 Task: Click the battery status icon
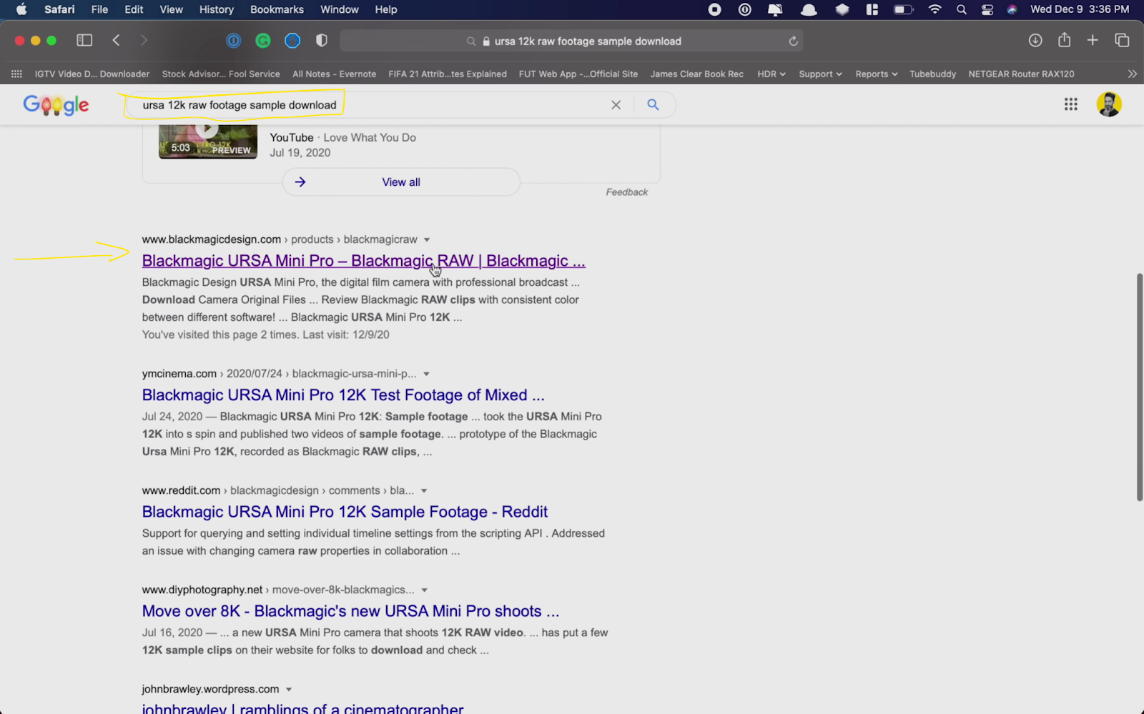click(x=904, y=9)
